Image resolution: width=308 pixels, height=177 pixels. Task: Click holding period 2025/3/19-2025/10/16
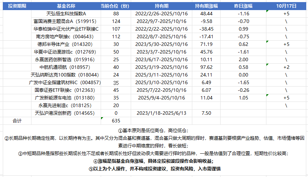point(162,67)
